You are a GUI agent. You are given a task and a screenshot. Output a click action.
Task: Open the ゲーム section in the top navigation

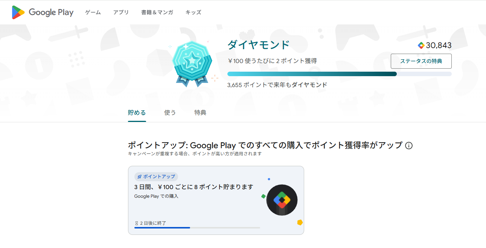[x=93, y=12]
